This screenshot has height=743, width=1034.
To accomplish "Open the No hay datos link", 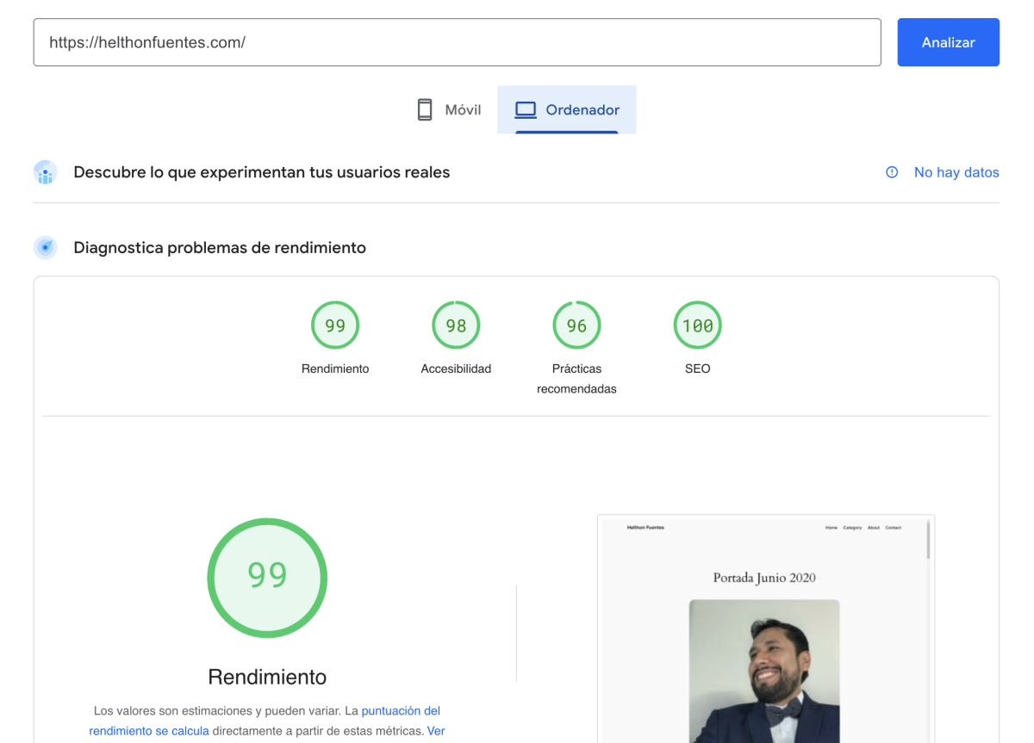I will tap(956, 172).
